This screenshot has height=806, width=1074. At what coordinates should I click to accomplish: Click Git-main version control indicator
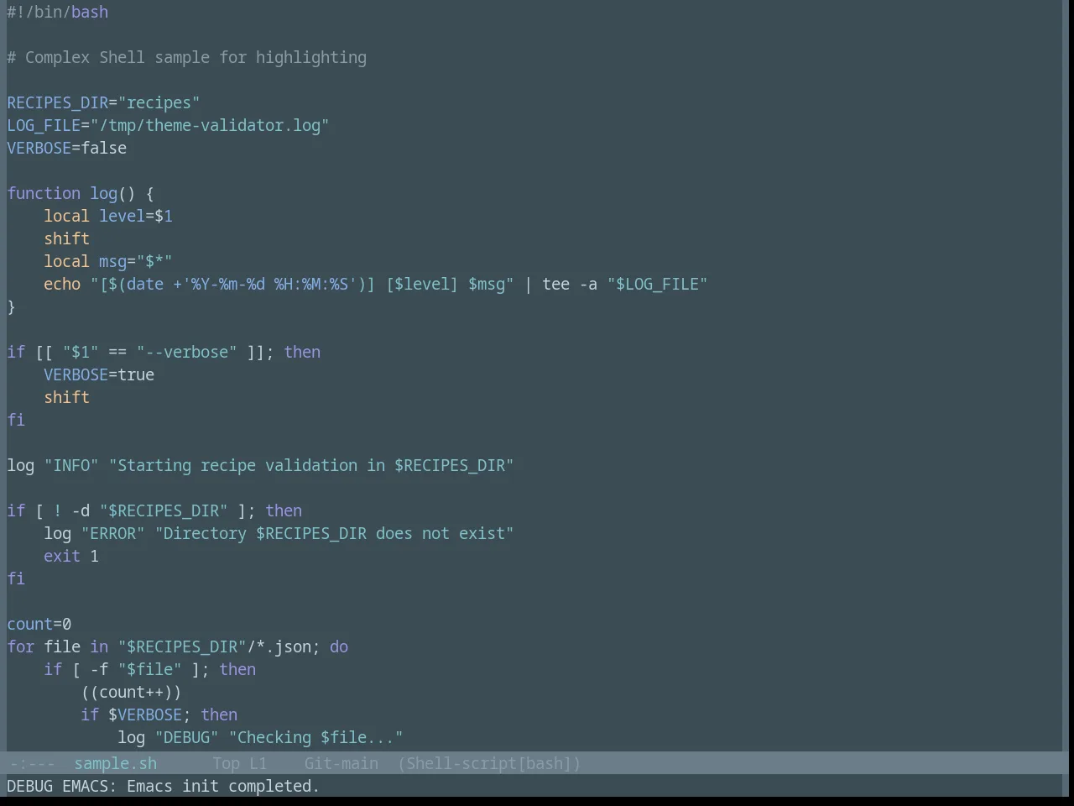341,763
